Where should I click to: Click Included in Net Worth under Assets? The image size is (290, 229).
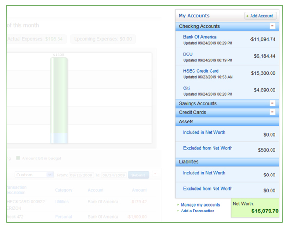point(204,132)
